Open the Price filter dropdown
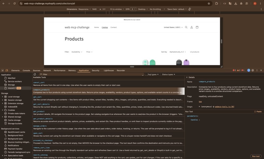 (x=89, y=52)
